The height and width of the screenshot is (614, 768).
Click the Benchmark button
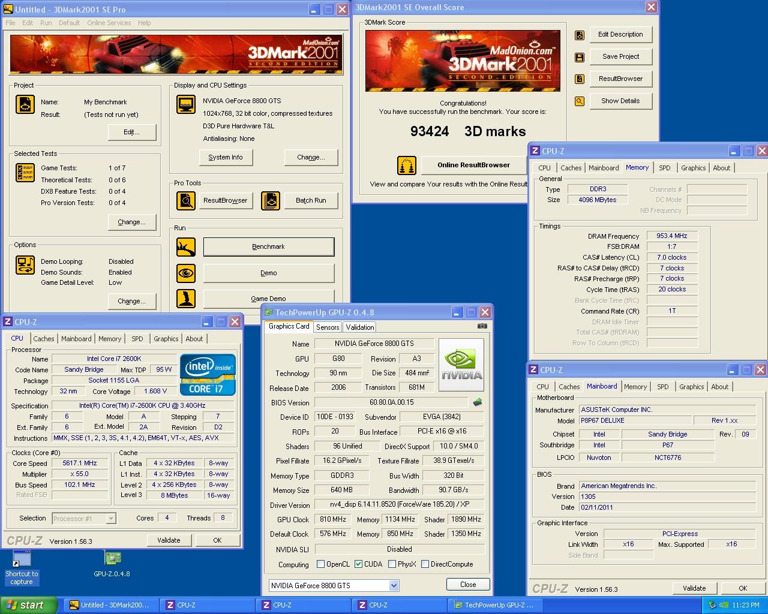[x=269, y=246]
